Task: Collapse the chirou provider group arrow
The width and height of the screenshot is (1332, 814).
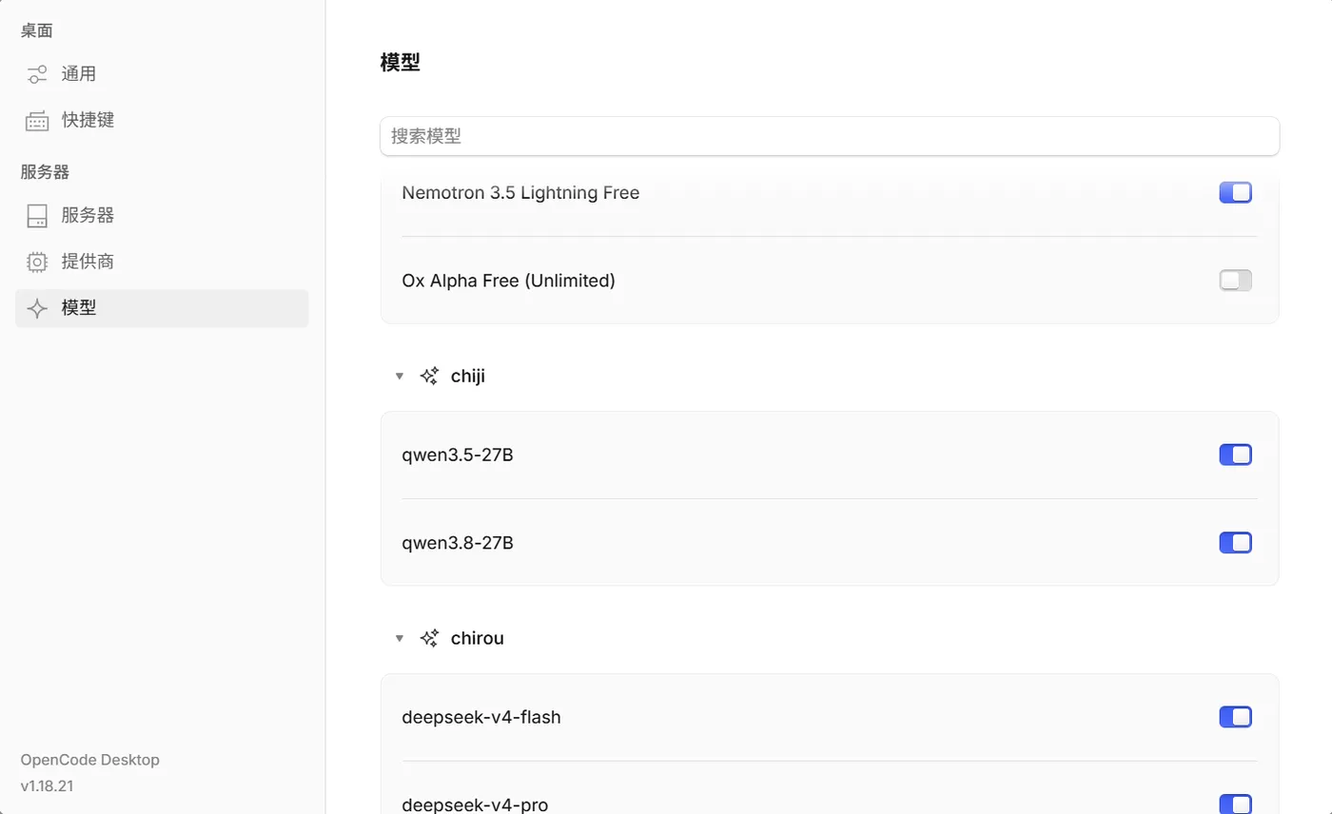Action: pos(400,638)
